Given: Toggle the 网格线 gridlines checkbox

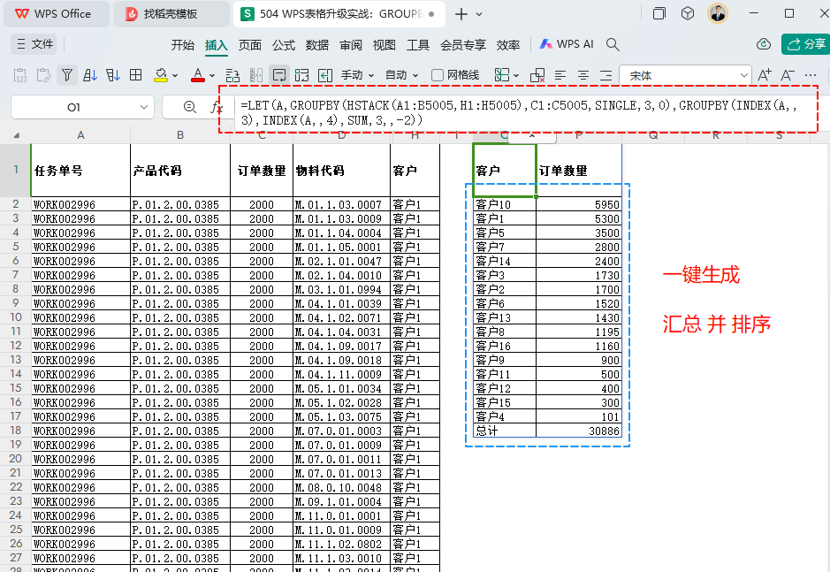Looking at the screenshot, I should pos(438,75).
